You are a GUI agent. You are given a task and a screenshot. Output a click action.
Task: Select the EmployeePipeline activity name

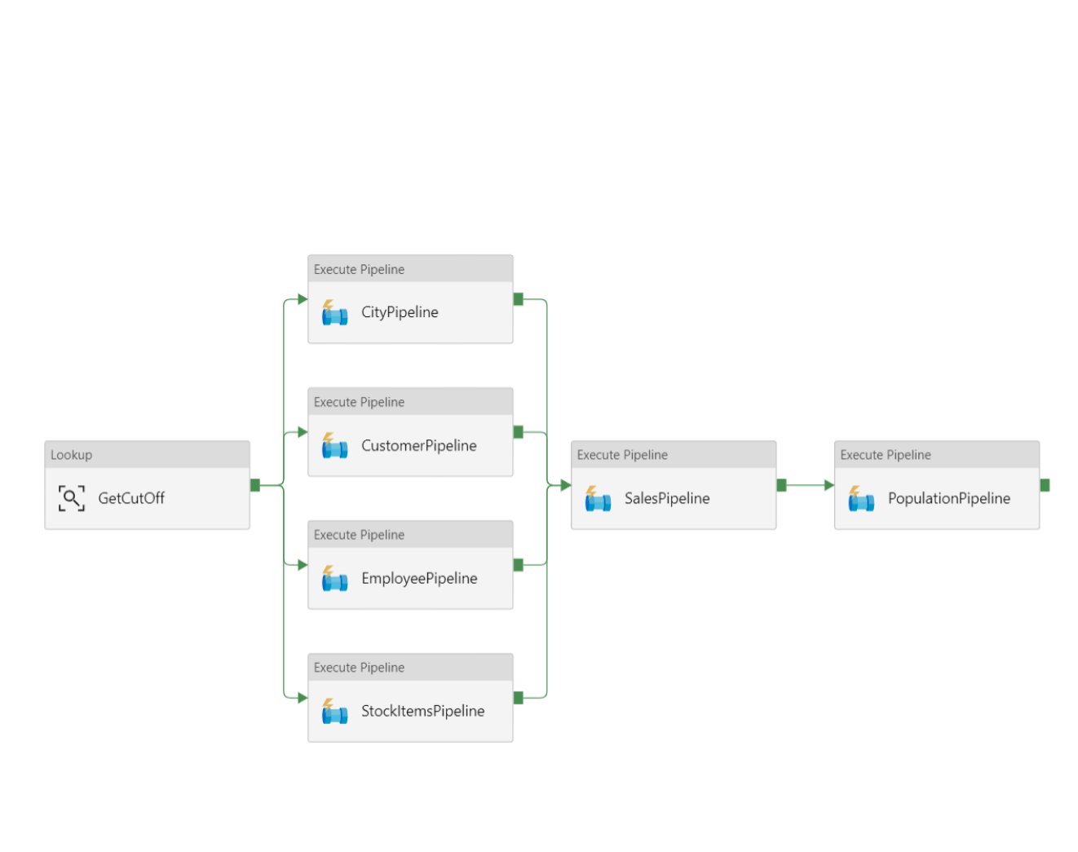(419, 578)
